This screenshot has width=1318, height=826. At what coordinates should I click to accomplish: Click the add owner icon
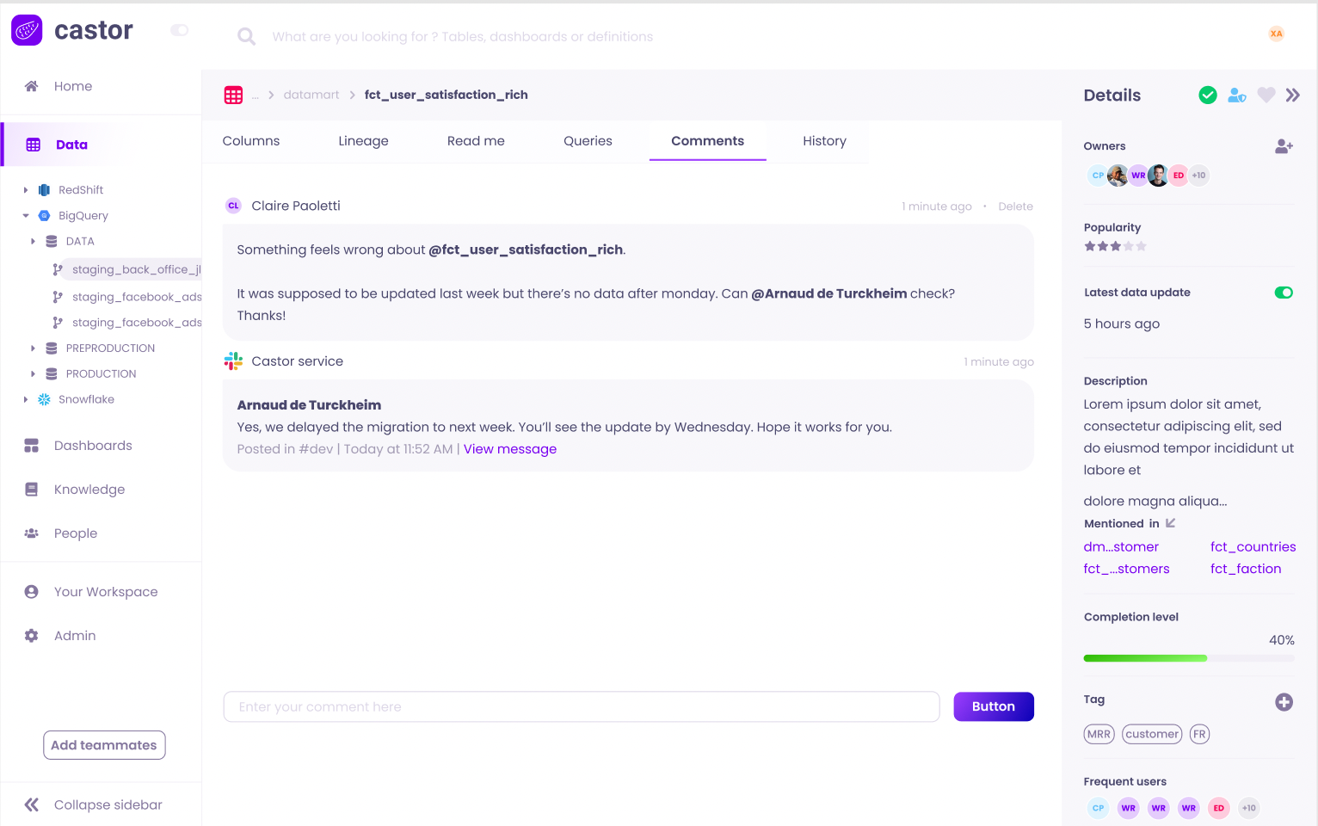click(x=1284, y=146)
